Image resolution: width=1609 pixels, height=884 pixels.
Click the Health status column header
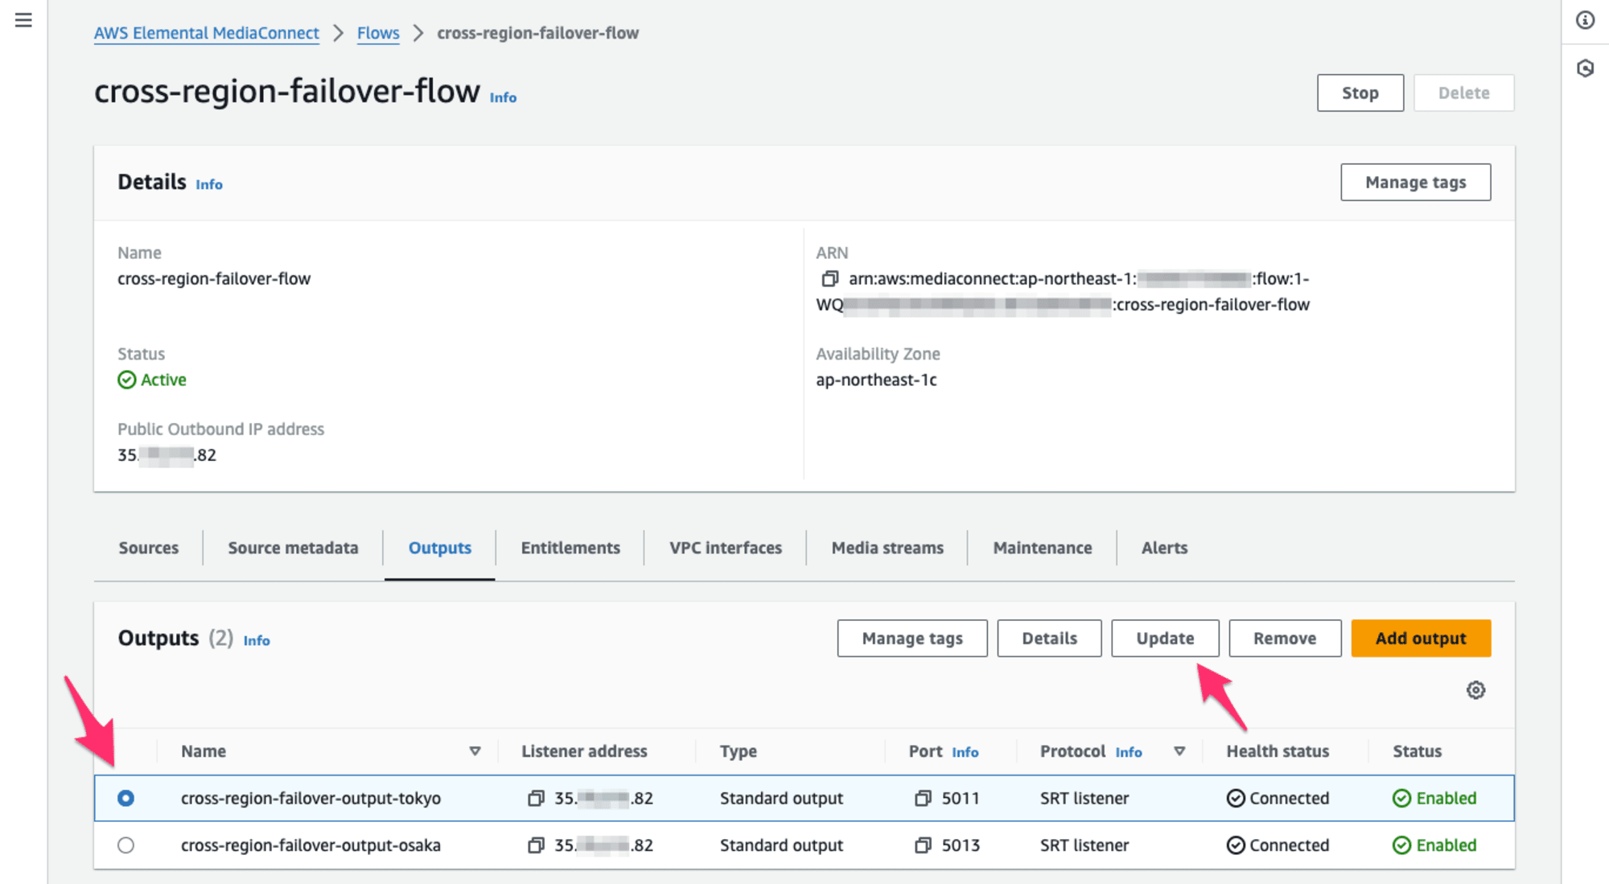1278,751
